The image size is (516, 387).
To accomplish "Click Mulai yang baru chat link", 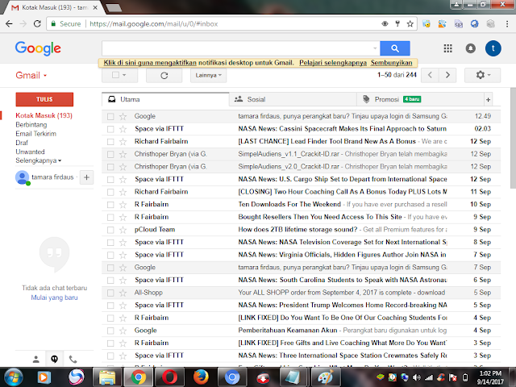I will click(x=54, y=298).
